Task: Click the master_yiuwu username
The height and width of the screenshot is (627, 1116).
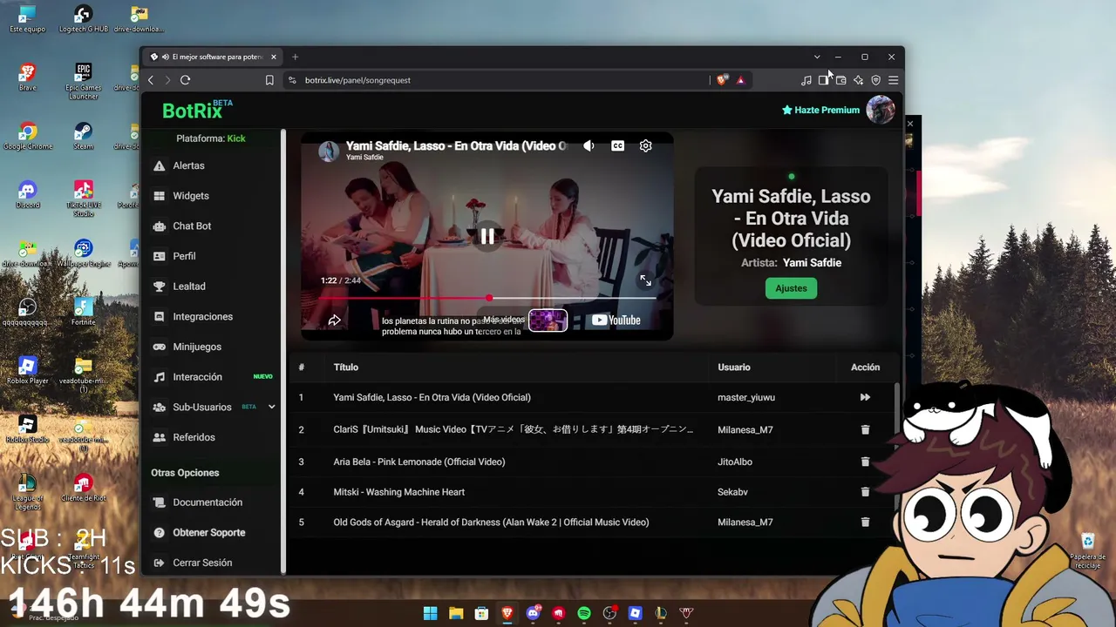Action: coord(746,398)
